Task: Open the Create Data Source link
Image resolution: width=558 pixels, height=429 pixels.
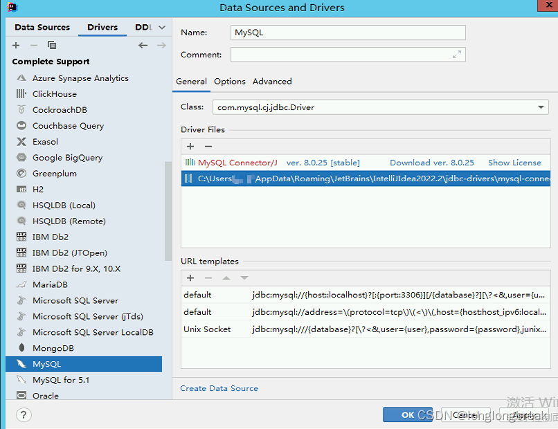Action: click(x=219, y=388)
